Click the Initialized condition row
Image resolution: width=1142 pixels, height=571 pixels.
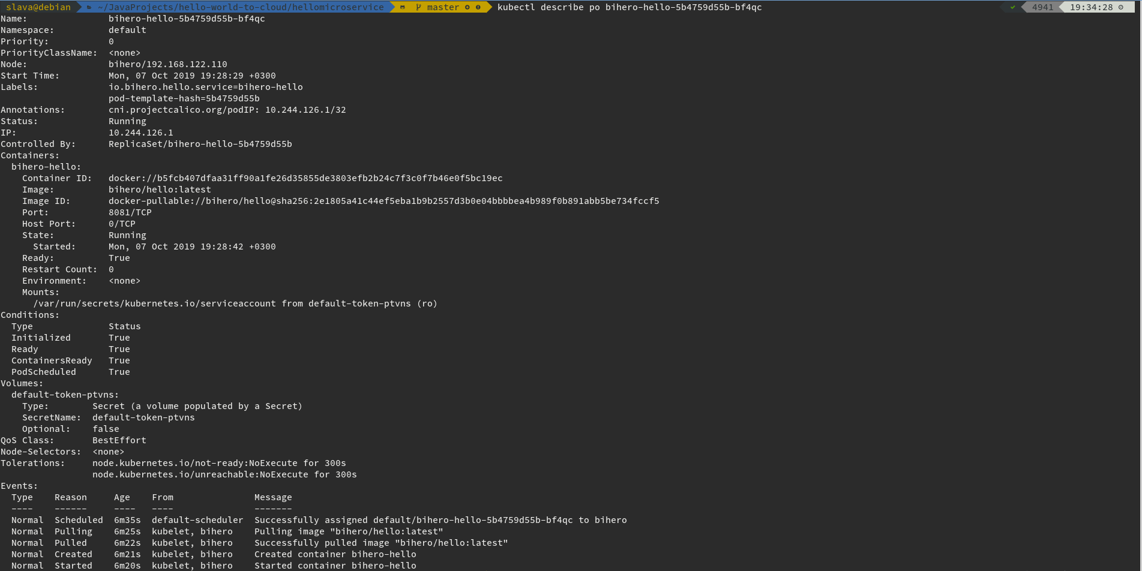click(71, 338)
